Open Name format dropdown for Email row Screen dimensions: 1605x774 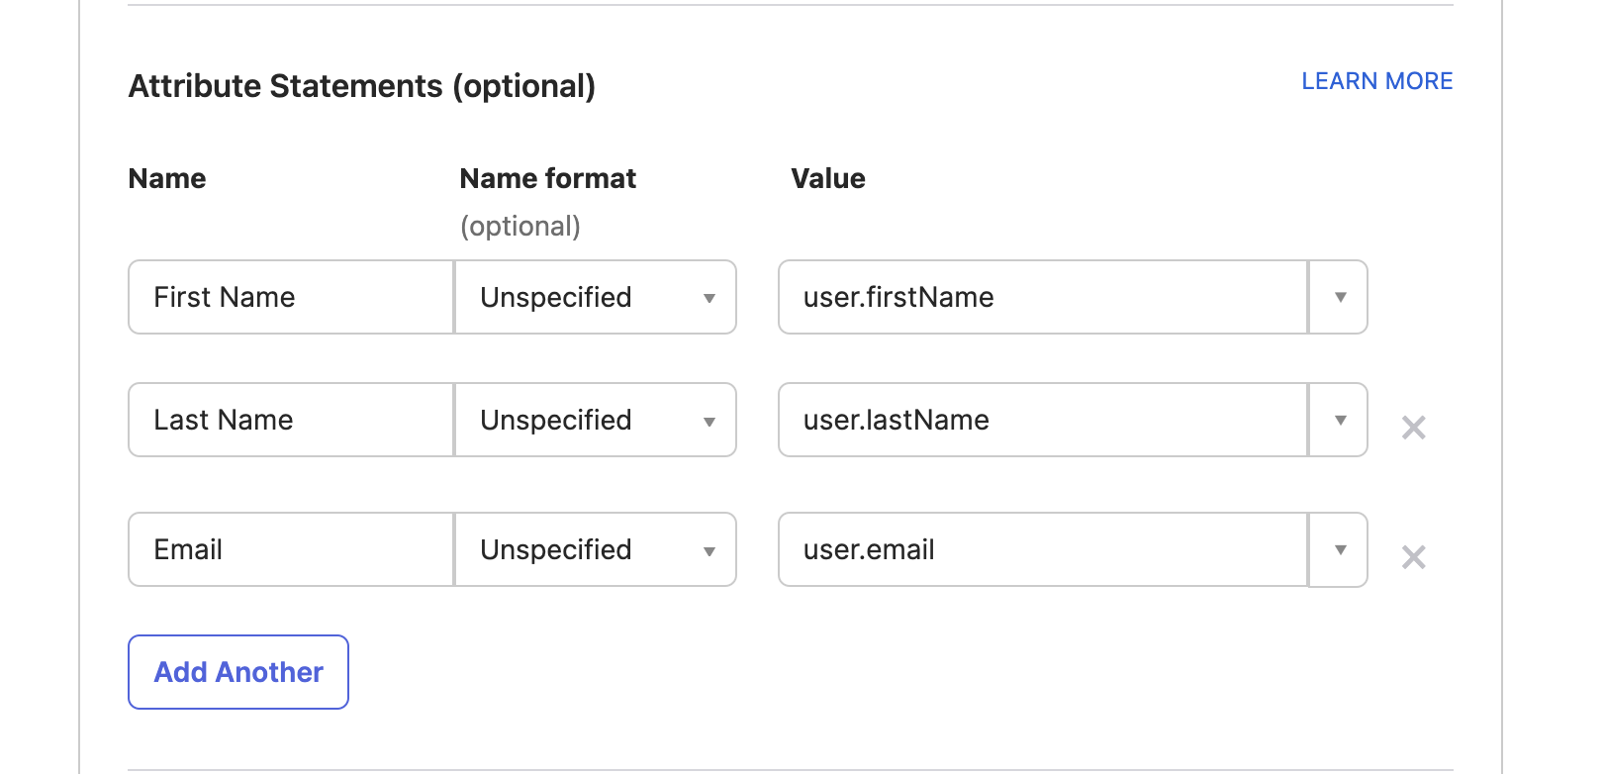pyautogui.click(x=596, y=550)
